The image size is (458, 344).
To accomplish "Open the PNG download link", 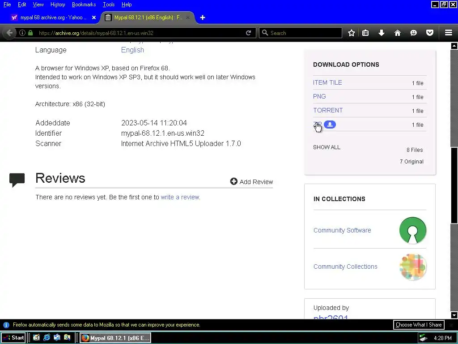I will pos(319,96).
